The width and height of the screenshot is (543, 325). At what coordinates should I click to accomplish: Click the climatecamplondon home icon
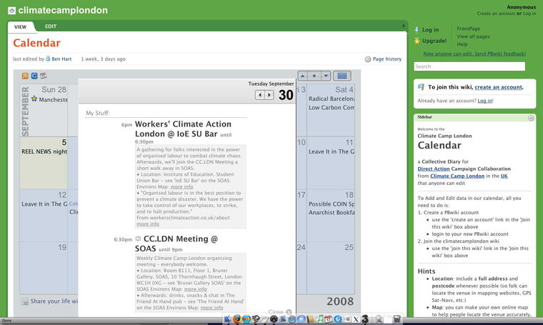[11, 11]
